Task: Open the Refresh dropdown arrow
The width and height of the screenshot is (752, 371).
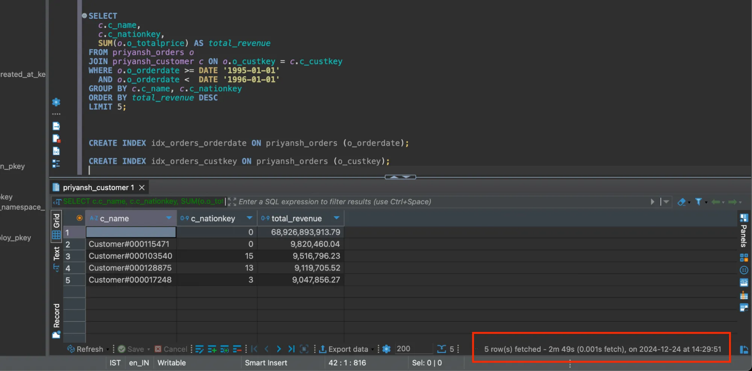Action: pyautogui.click(x=108, y=350)
